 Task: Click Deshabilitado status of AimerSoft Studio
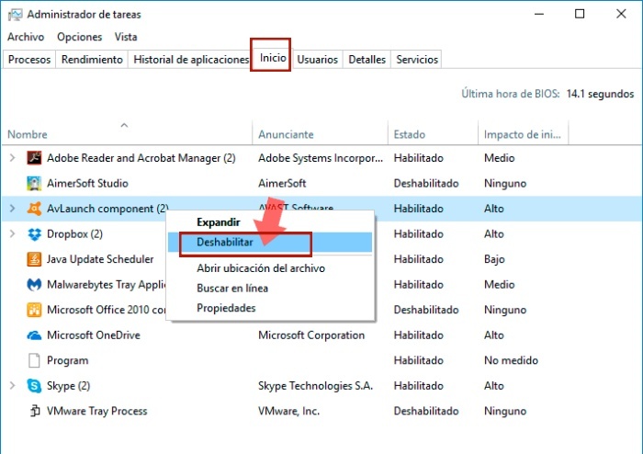point(426,183)
